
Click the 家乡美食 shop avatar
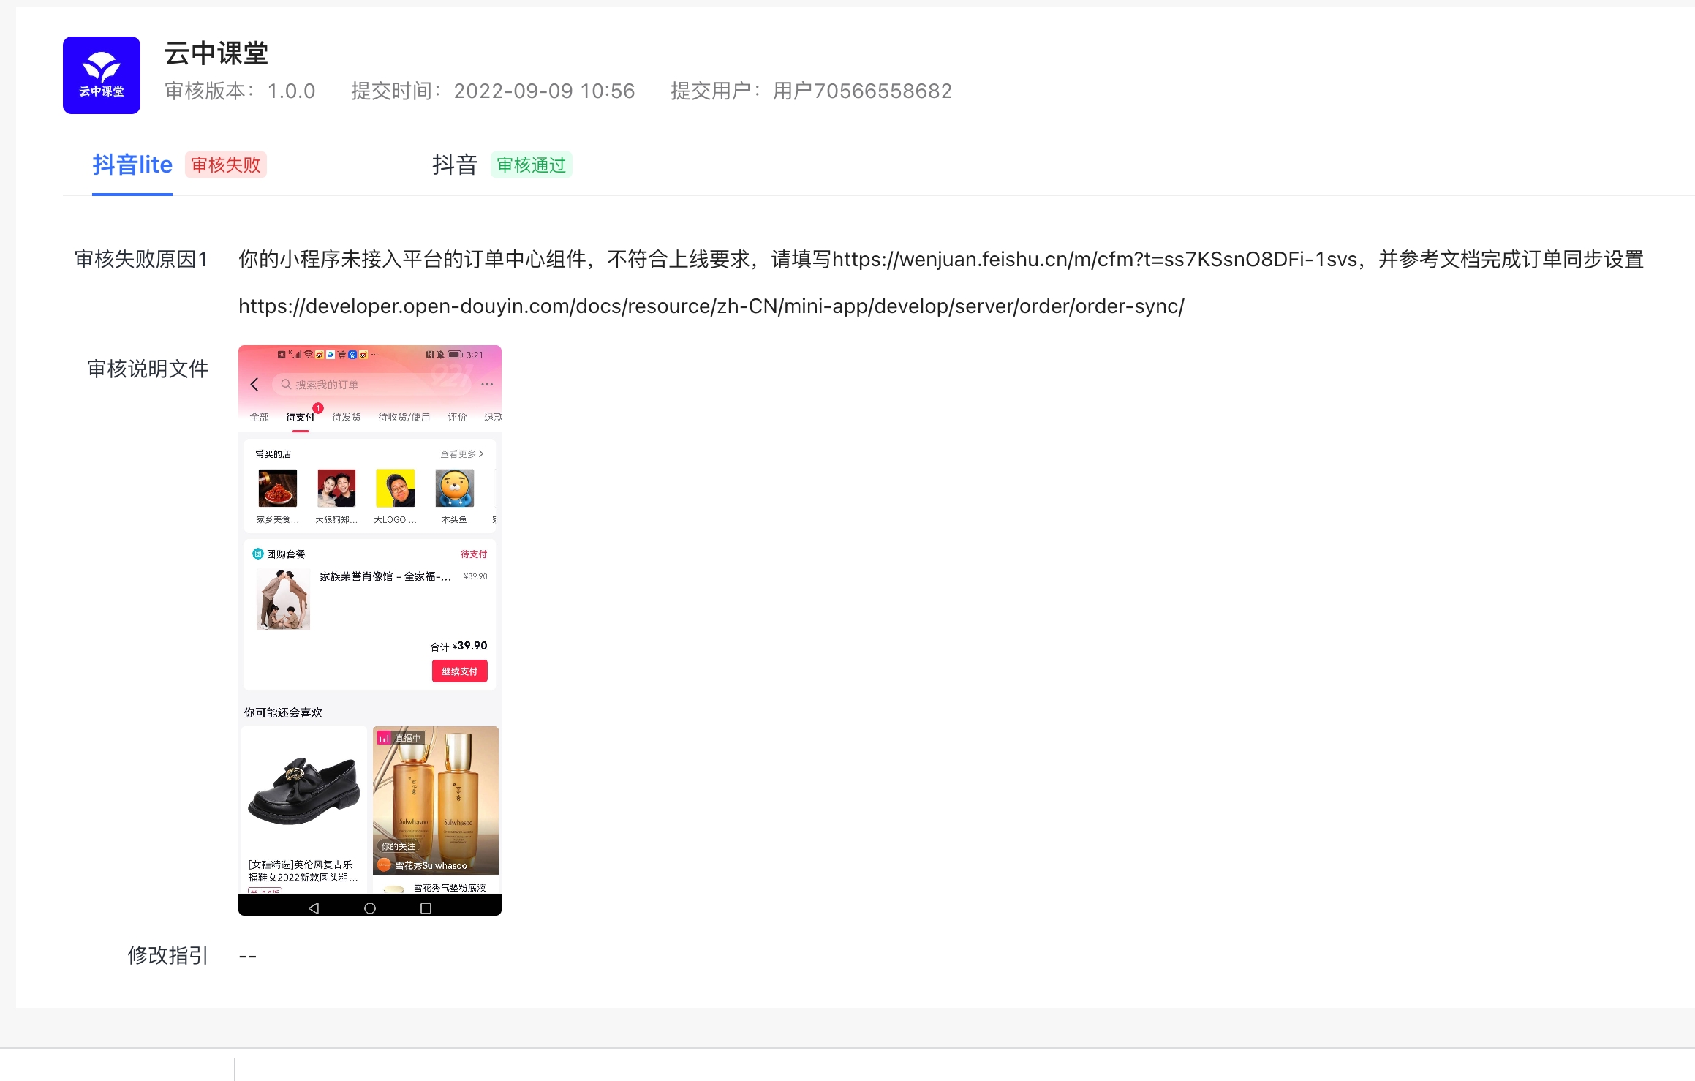277,488
